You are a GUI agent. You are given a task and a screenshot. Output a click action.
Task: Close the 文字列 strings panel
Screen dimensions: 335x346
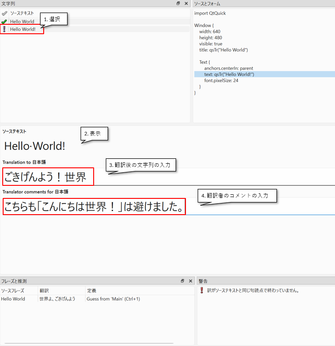point(186,3)
